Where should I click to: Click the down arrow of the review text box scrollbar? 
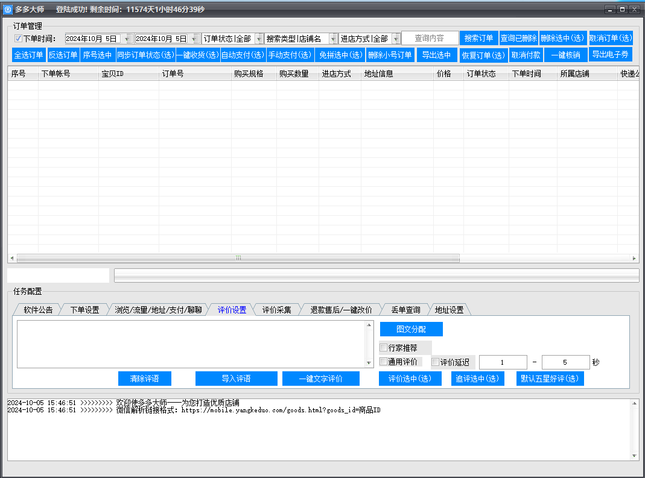[369, 363]
